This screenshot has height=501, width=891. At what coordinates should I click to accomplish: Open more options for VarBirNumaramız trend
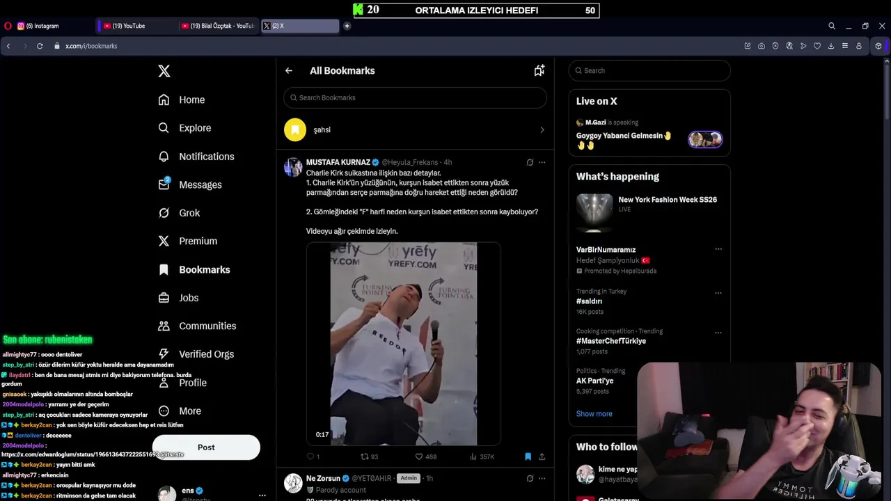pos(718,249)
